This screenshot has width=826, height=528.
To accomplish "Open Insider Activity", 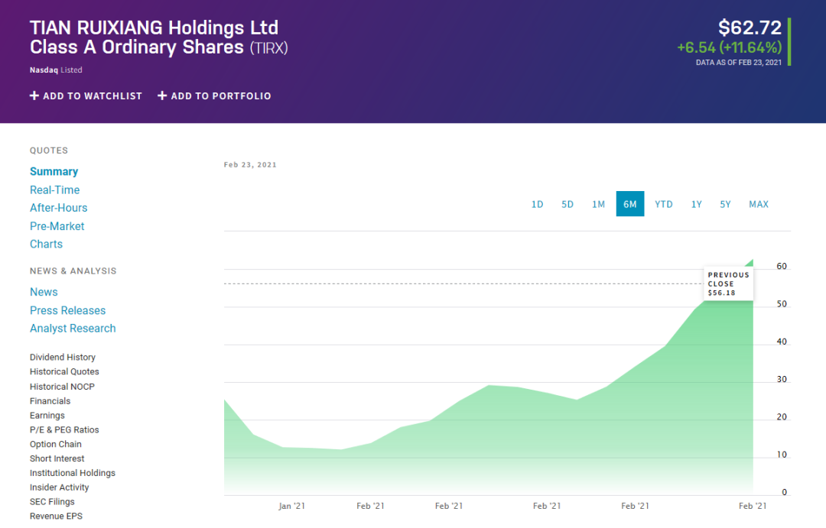I will tap(59, 488).
